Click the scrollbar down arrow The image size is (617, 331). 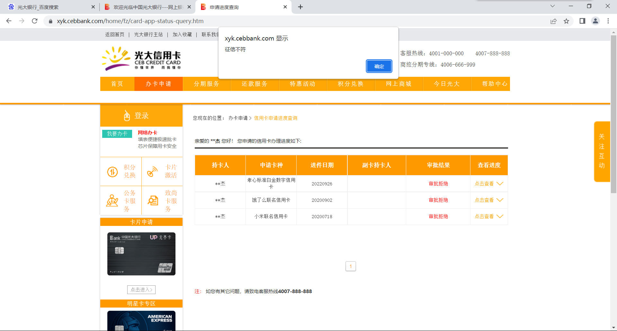[613, 328]
